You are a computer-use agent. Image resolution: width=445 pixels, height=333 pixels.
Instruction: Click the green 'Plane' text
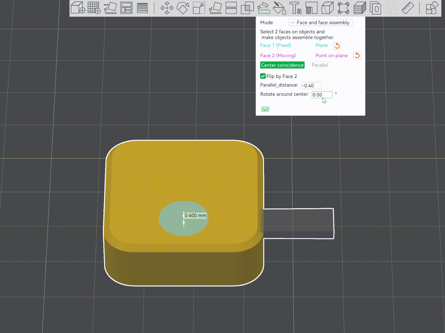pyautogui.click(x=321, y=45)
